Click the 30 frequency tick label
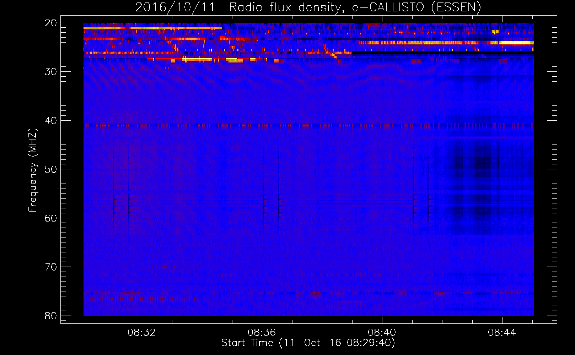The width and height of the screenshot is (575, 355). pos(51,72)
